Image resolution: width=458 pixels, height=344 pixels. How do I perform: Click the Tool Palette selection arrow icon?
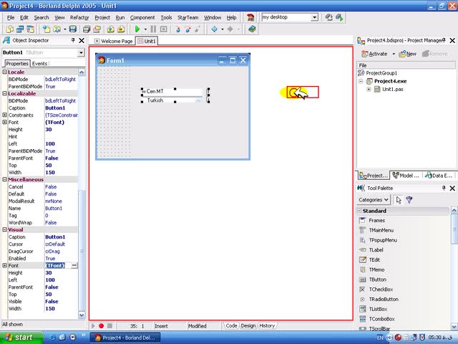[x=399, y=200]
